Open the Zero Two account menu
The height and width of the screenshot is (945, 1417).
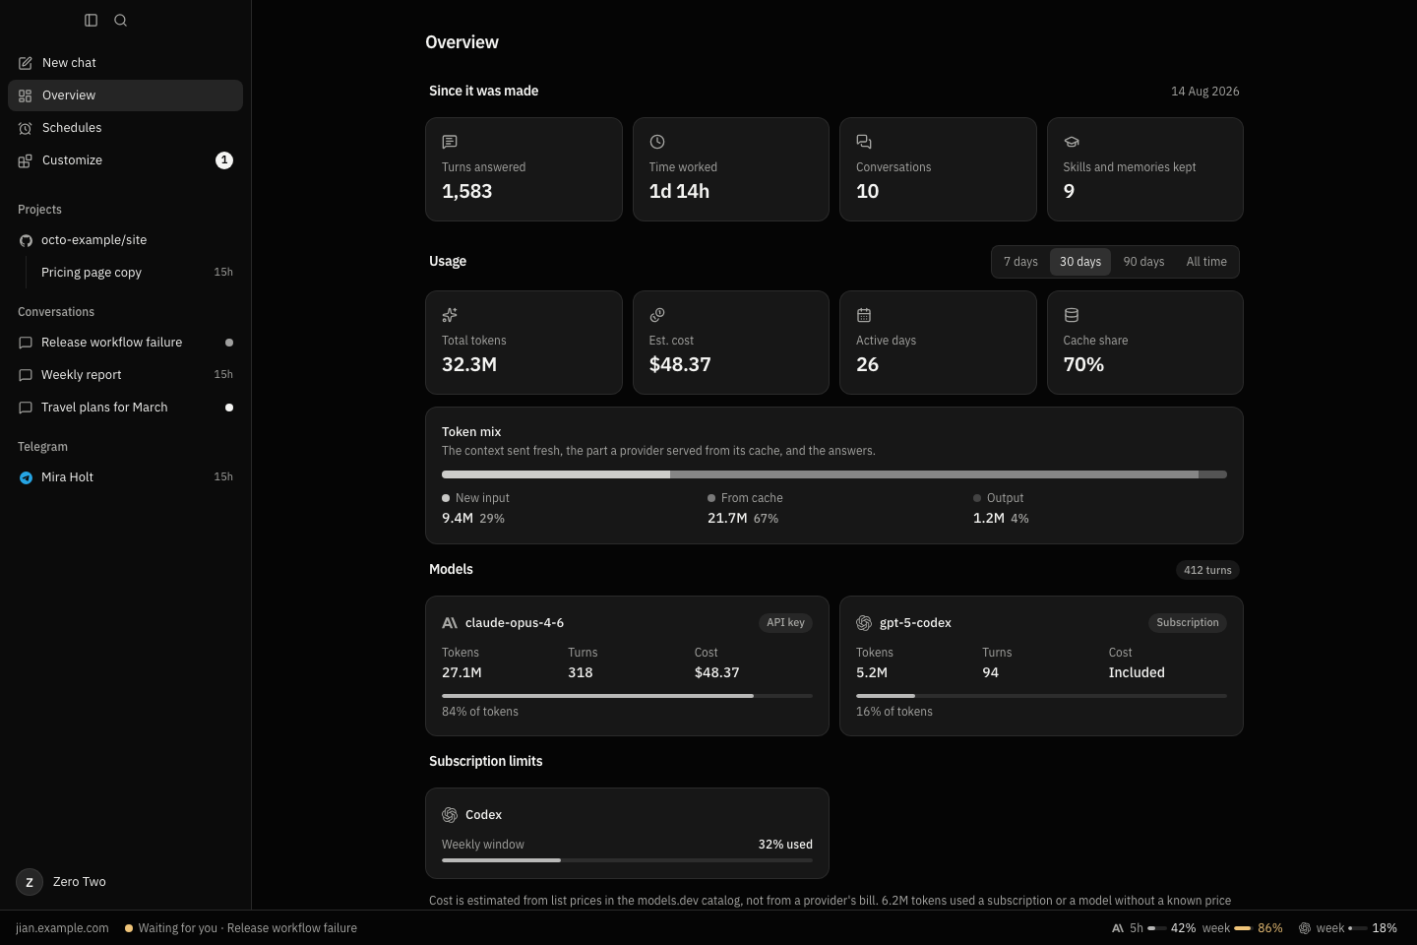point(125,882)
